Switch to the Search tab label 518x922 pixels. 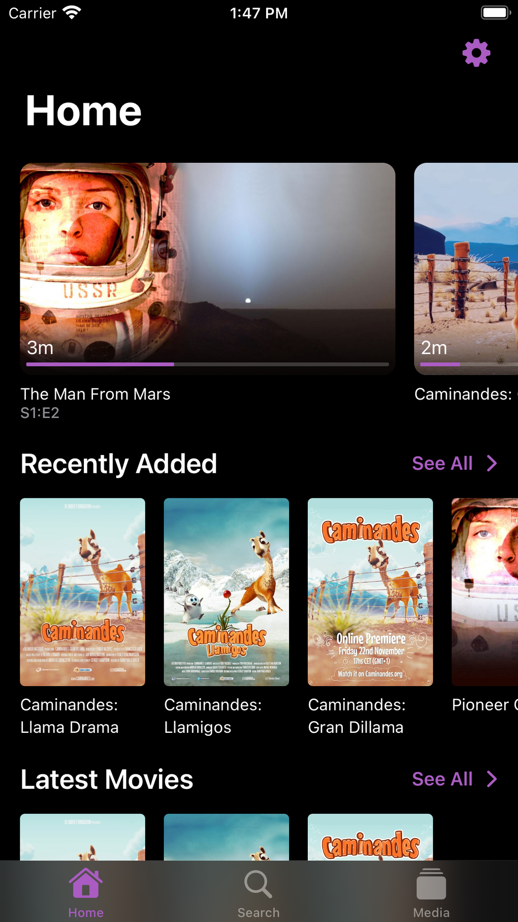(258, 912)
